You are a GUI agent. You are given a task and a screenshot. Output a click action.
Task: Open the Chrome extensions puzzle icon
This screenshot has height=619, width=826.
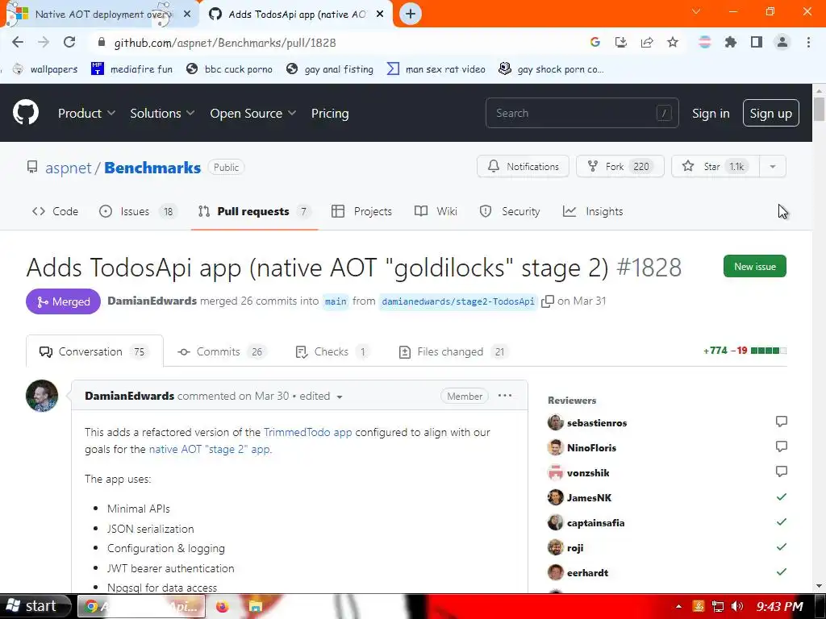[730, 42]
